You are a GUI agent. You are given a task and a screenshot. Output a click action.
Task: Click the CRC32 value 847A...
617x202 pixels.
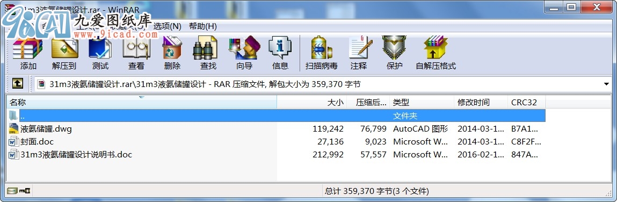[525, 155]
